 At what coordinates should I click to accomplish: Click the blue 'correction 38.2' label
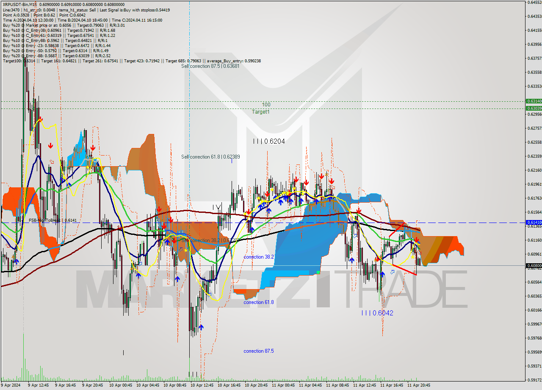(259, 257)
